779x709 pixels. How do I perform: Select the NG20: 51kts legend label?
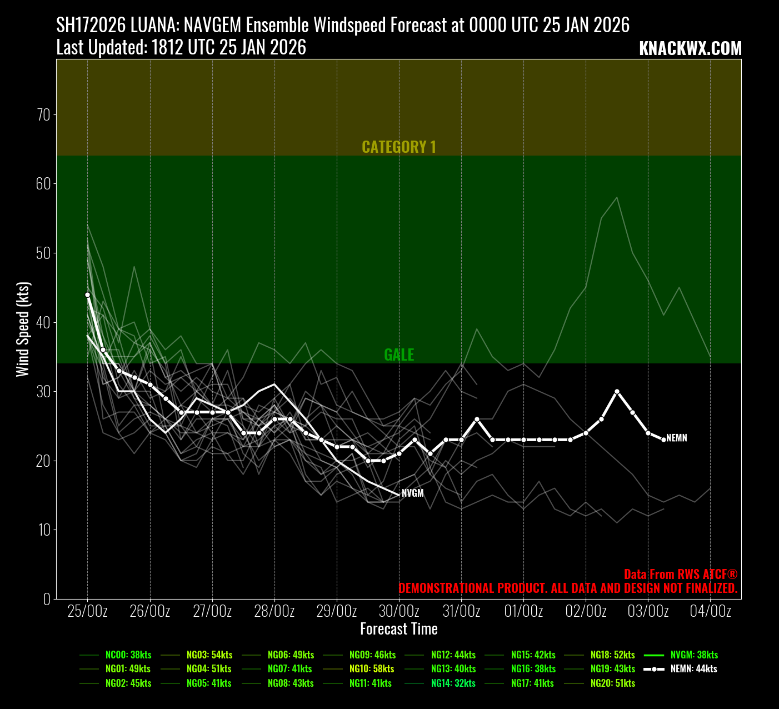coord(612,683)
